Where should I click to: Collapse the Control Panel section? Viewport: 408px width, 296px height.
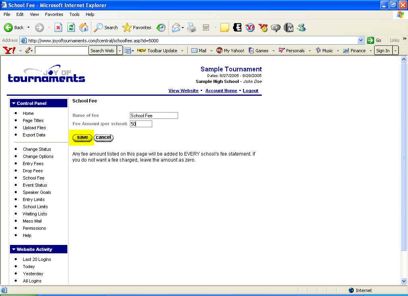point(14,103)
